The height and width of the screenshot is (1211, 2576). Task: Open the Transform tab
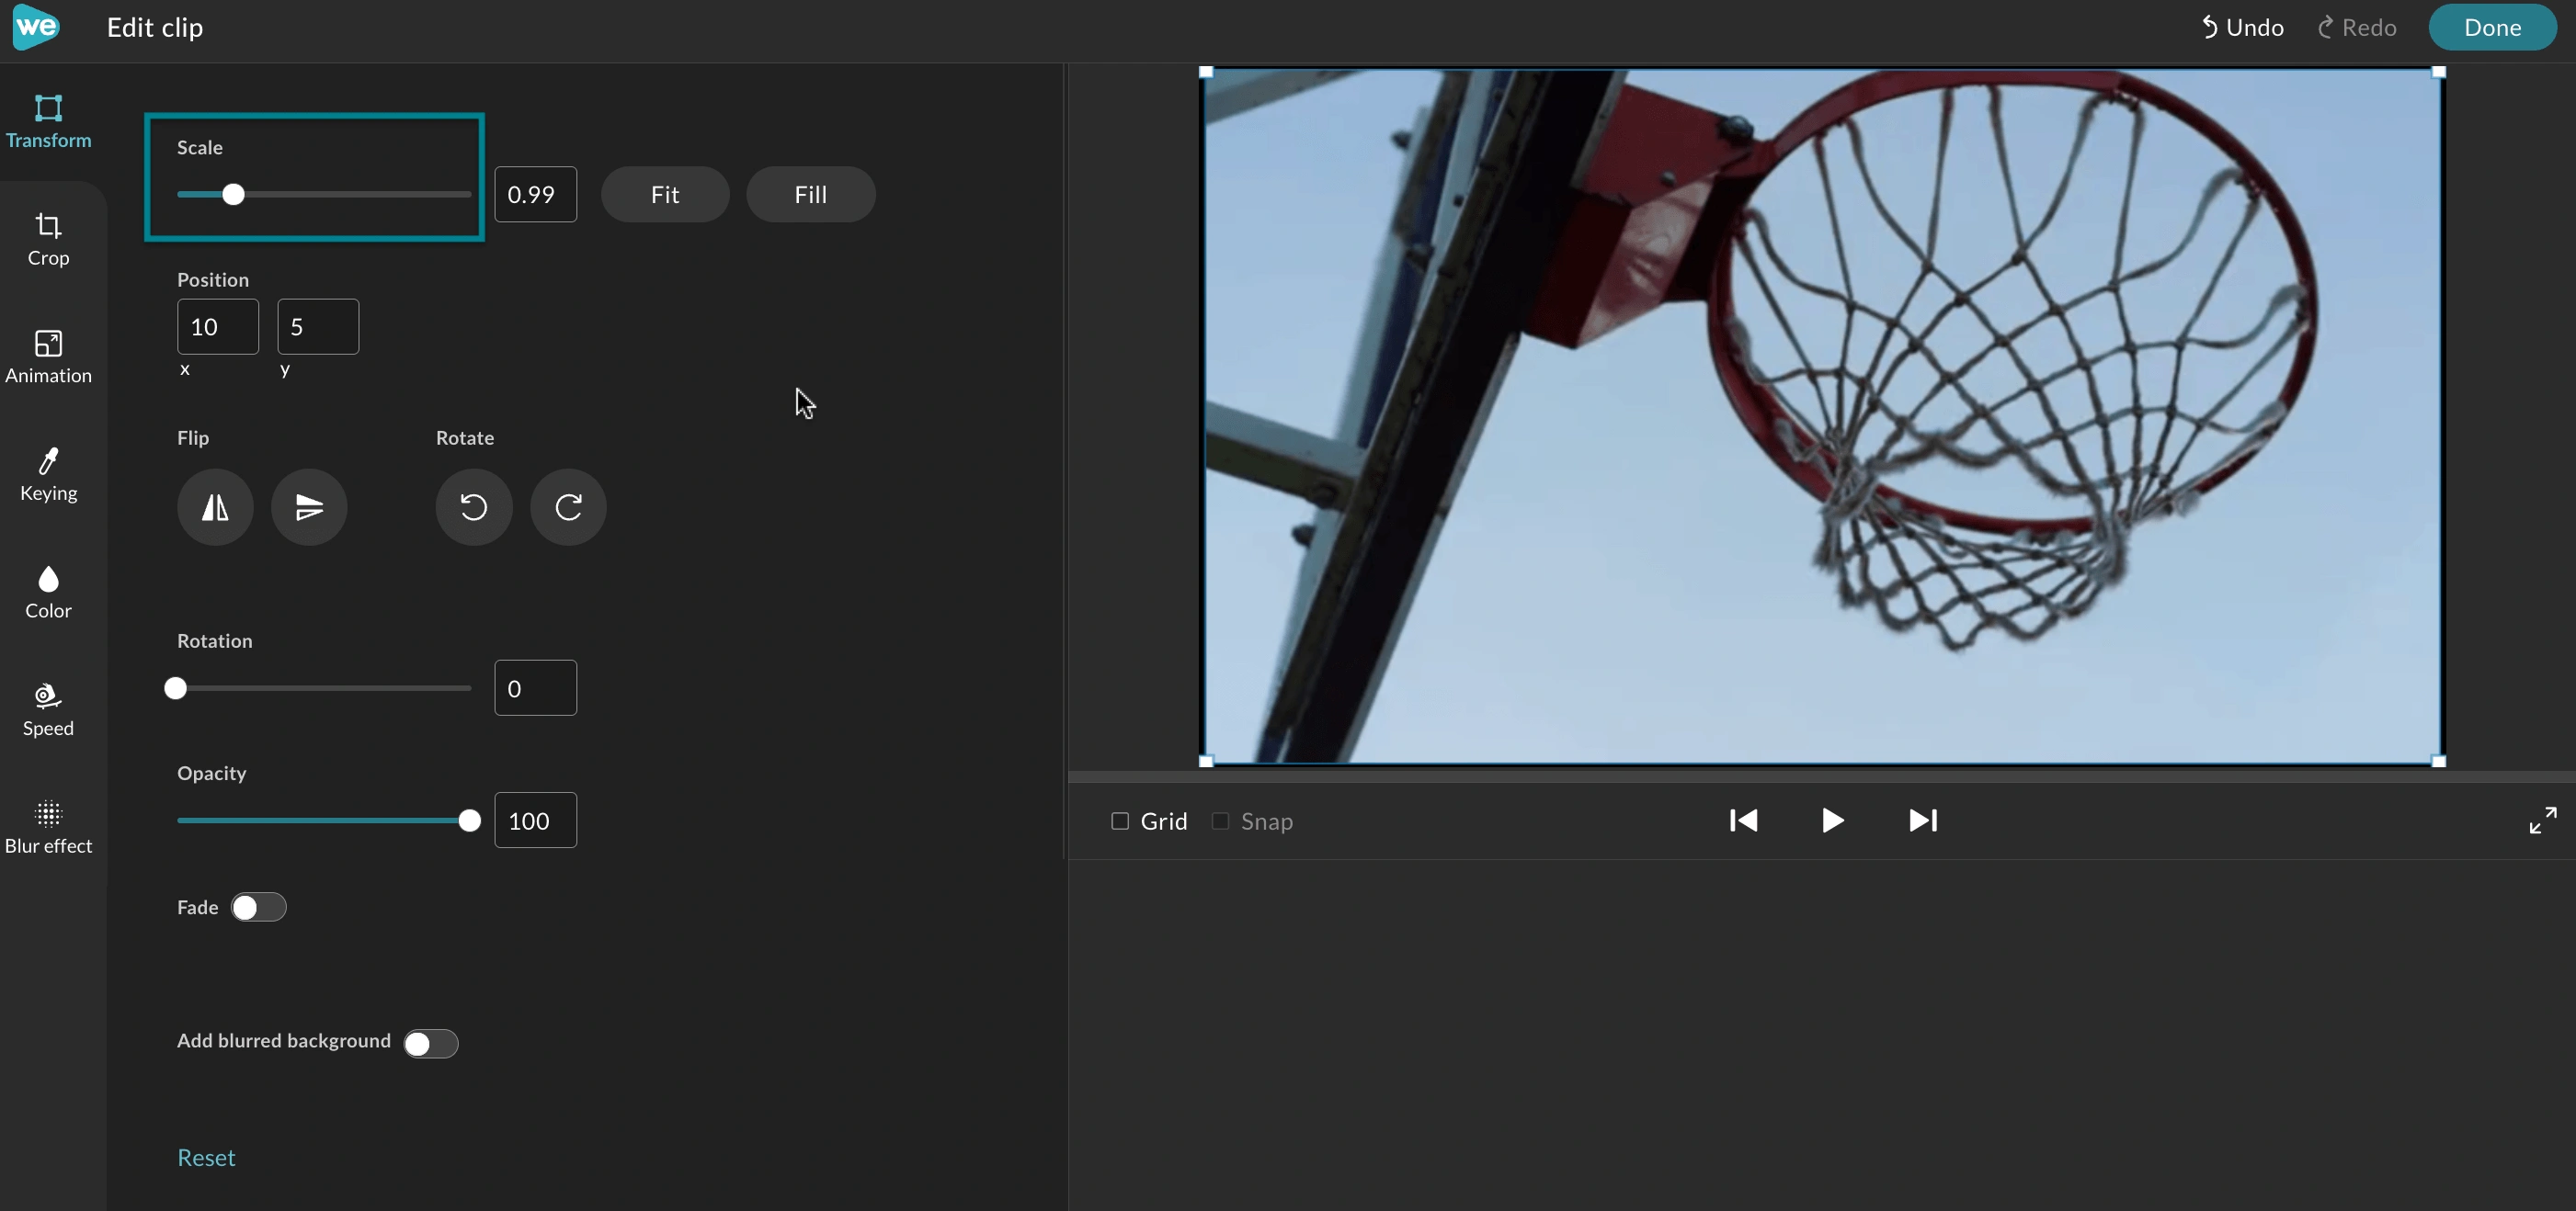click(x=48, y=121)
